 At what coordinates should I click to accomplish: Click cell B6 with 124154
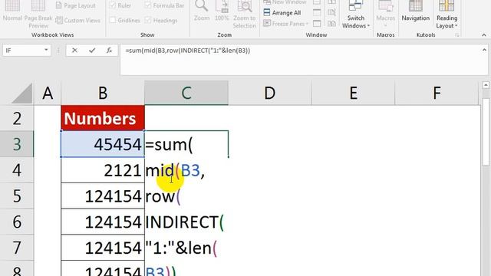pos(103,222)
